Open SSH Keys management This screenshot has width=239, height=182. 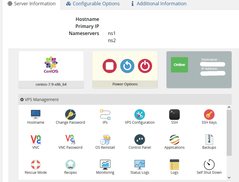209,115
